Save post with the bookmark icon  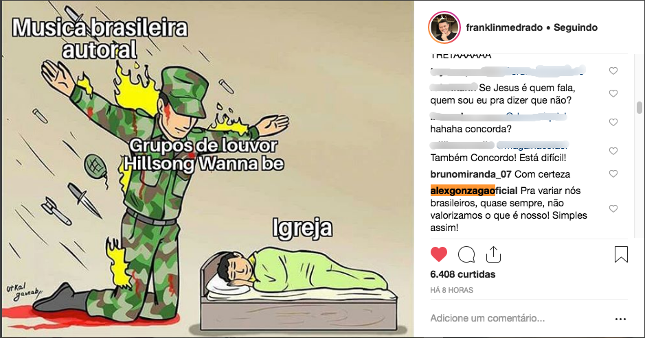(x=621, y=254)
